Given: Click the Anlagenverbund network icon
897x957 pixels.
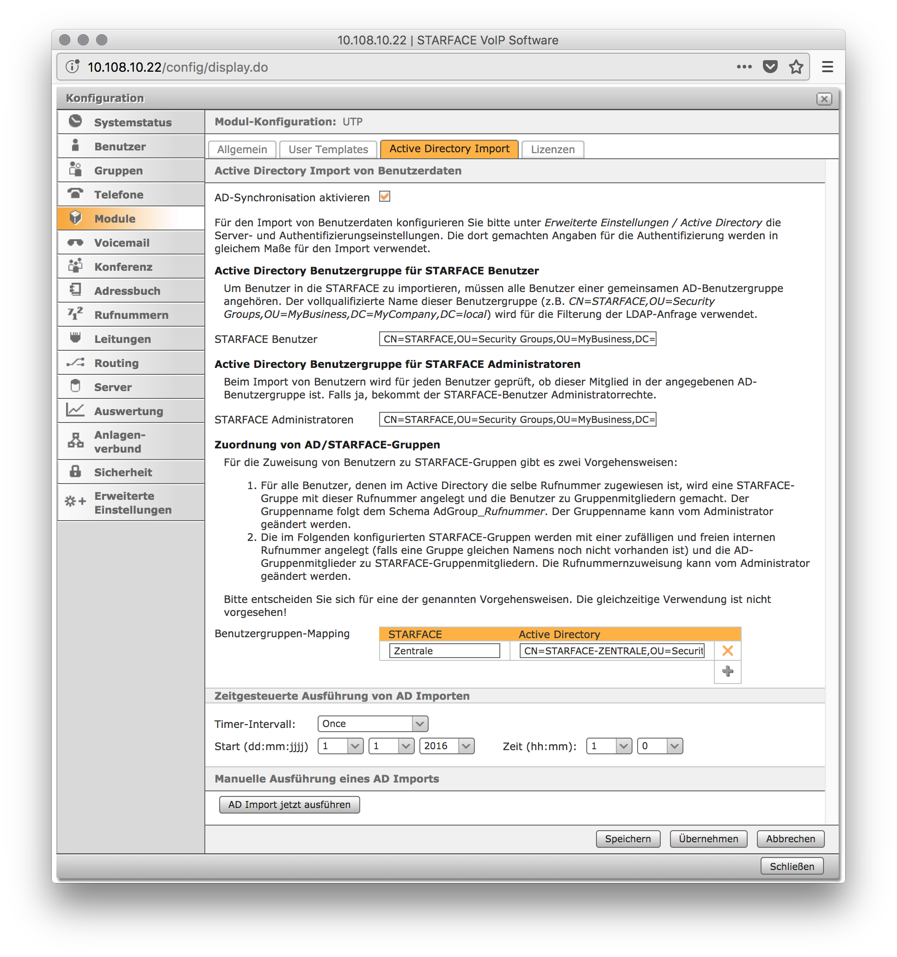Looking at the screenshot, I should tap(75, 441).
